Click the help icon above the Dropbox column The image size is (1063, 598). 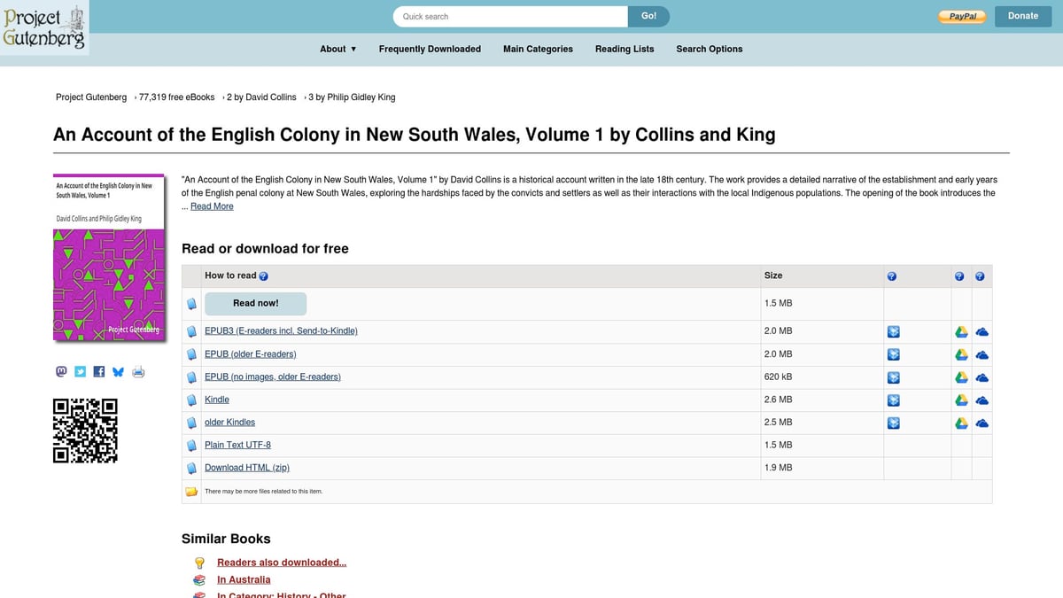pos(892,276)
